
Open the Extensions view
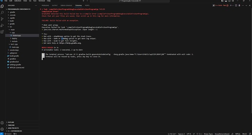pos(2,32)
